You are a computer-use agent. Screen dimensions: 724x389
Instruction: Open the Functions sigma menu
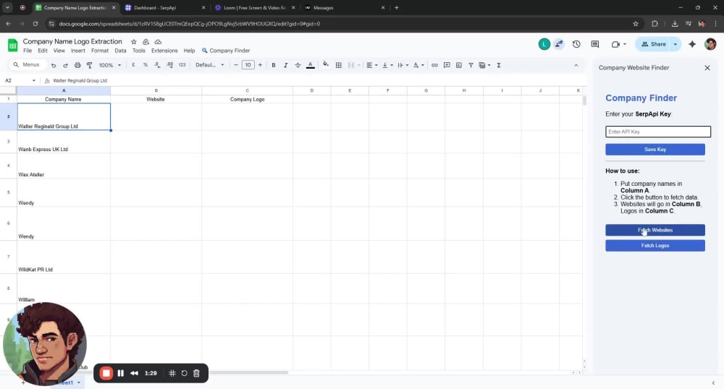[x=499, y=66]
